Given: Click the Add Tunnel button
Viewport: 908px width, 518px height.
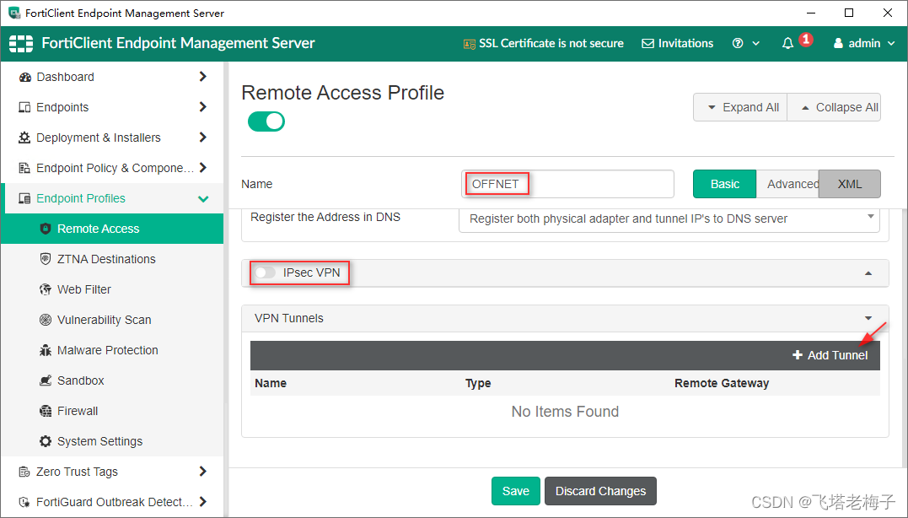Looking at the screenshot, I should 830,355.
